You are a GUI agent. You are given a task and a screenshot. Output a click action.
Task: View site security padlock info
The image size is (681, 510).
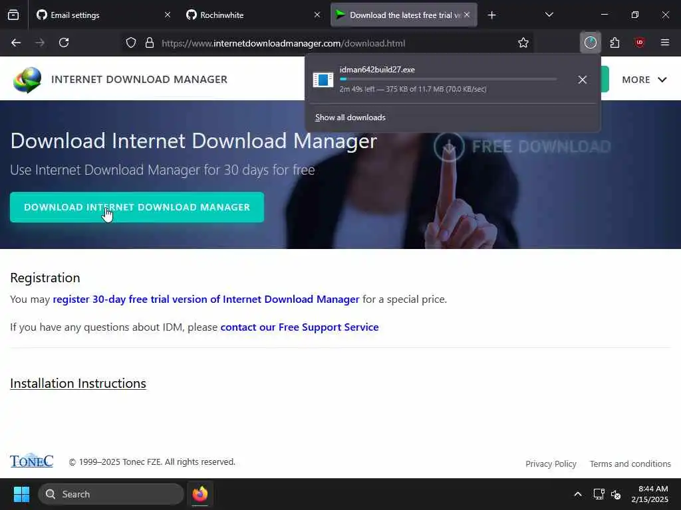pyautogui.click(x=150, y=42)
